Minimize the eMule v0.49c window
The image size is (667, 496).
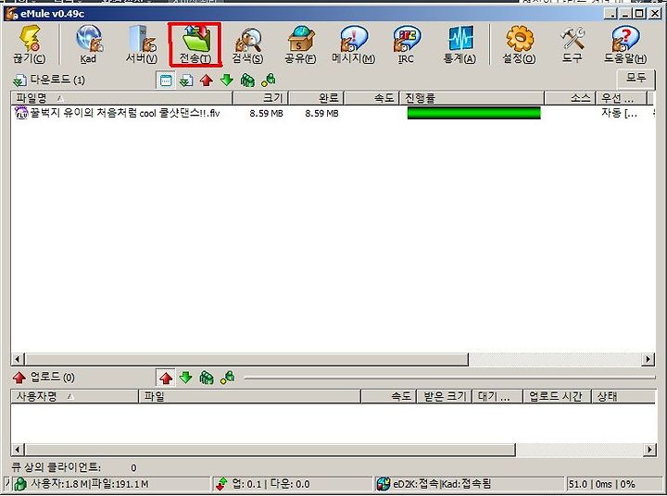(x=625, y=14)
